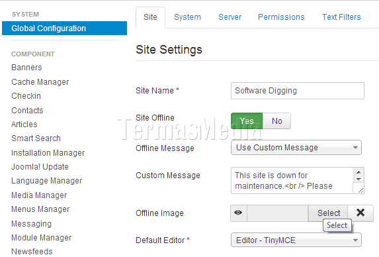Switch to the Permissions tab
Screen dimensions: 379x257
(281, 17)
